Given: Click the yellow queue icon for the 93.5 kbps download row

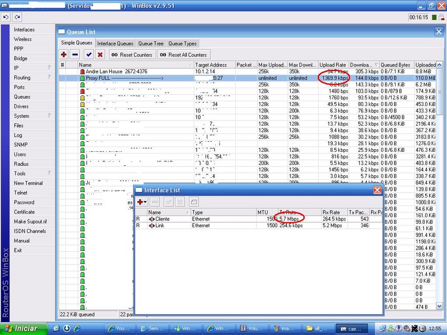Looking at the screenshot, I should [82, 98].
